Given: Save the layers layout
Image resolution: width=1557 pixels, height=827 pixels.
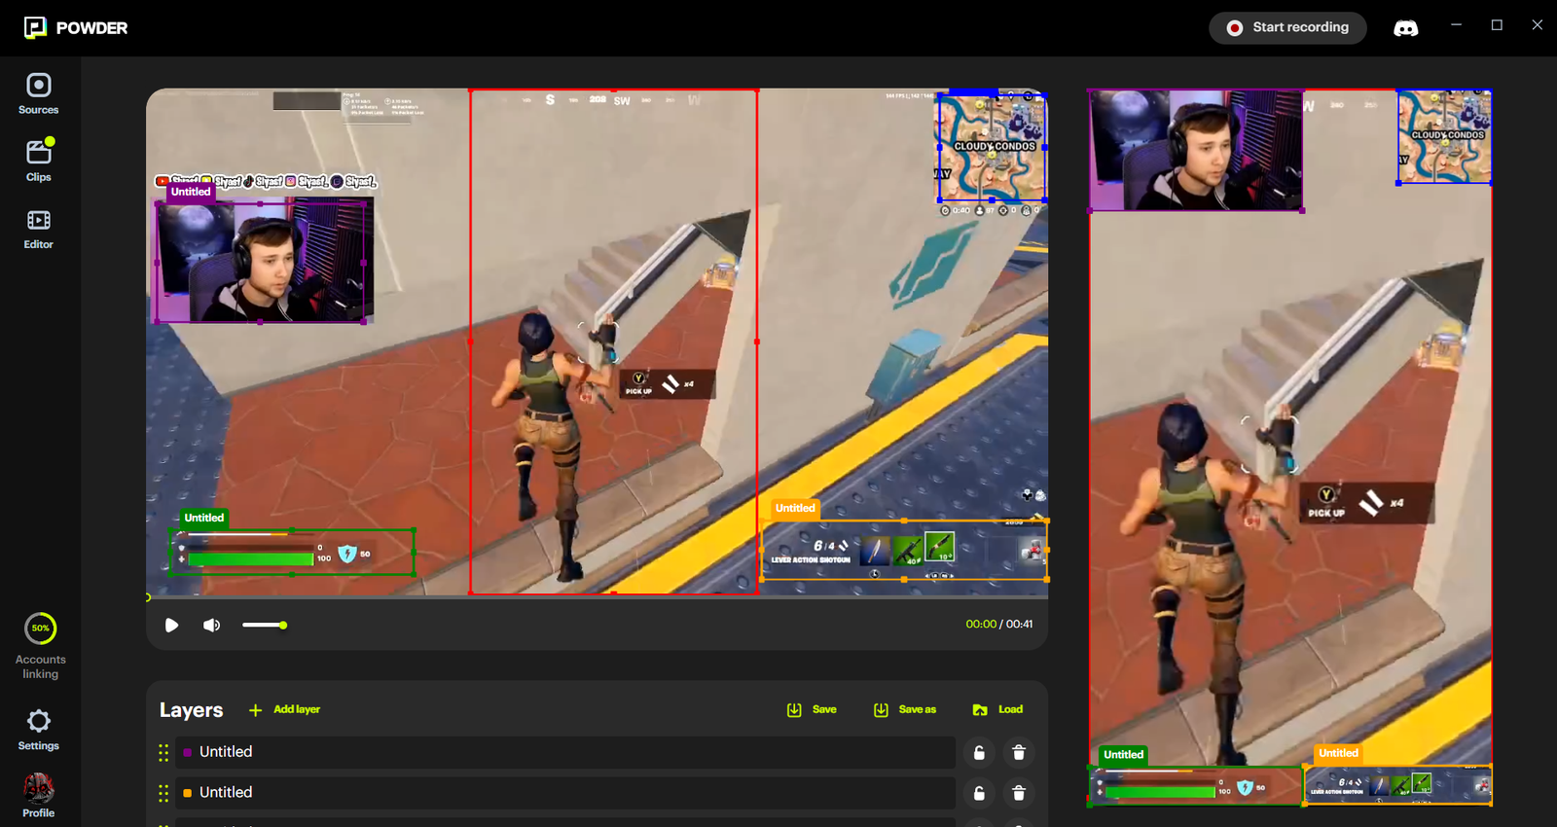Looking at the screenshot, I should click(x=812, y=709).
